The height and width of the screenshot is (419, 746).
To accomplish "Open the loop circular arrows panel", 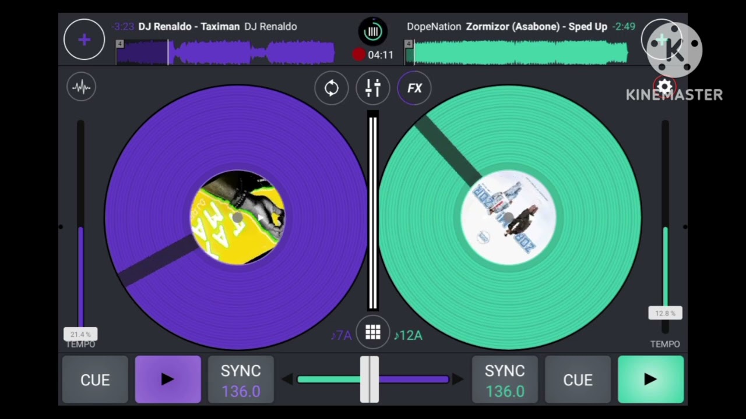I will point(332,88).
